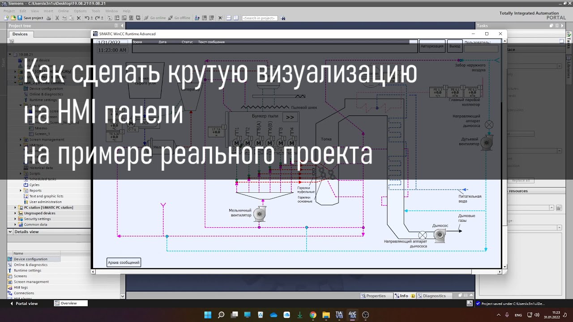Select Connections in Details view
Screen dimensions: 573x322
pyautogui.click(x=24, y=293)
